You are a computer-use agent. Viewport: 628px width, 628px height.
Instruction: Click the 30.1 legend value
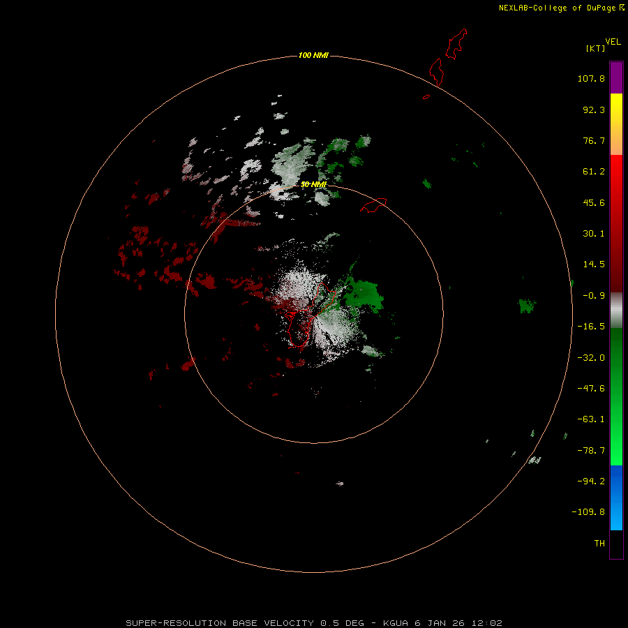tap(594, 234)
